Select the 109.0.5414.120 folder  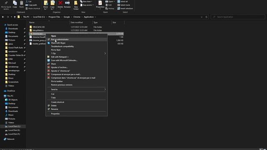pos(38,27)
